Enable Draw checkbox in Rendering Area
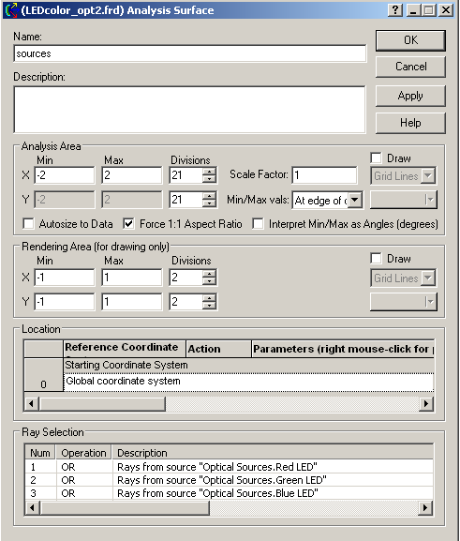This screenshot has width=460, height=541. [376, 258]
